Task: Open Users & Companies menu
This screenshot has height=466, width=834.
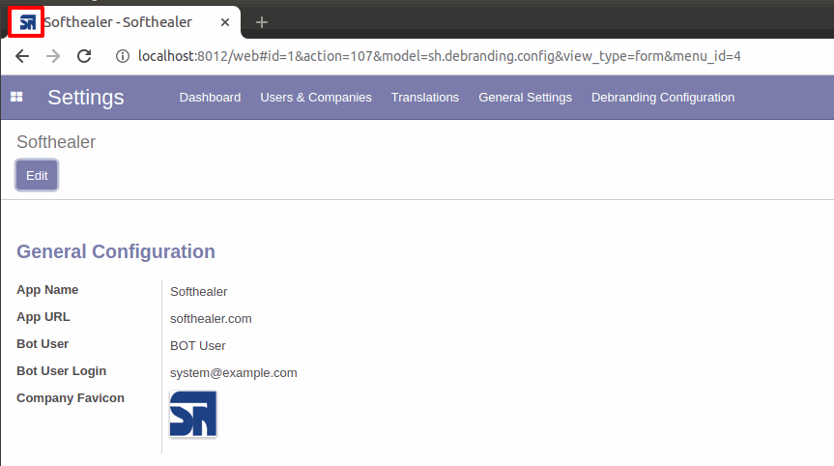Action: click(x=316, y=98)
